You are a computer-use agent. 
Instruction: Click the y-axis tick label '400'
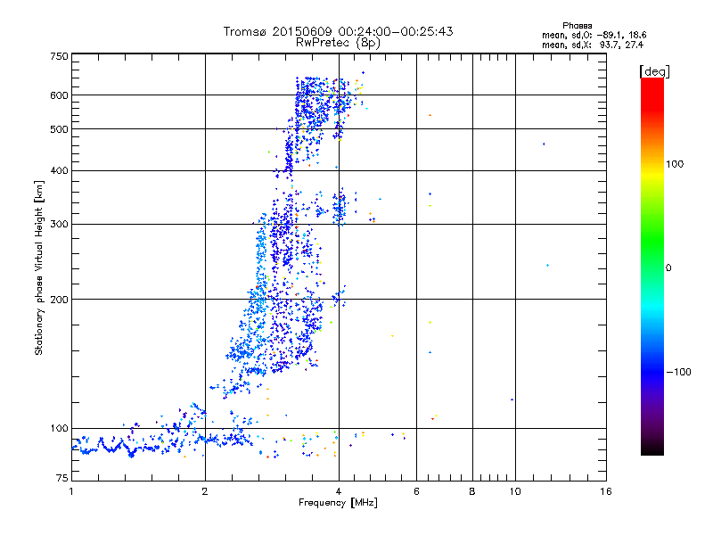(59, 171)
